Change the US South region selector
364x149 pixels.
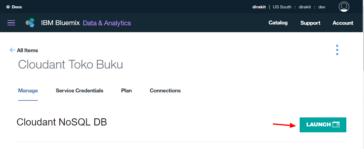[282, 7]
